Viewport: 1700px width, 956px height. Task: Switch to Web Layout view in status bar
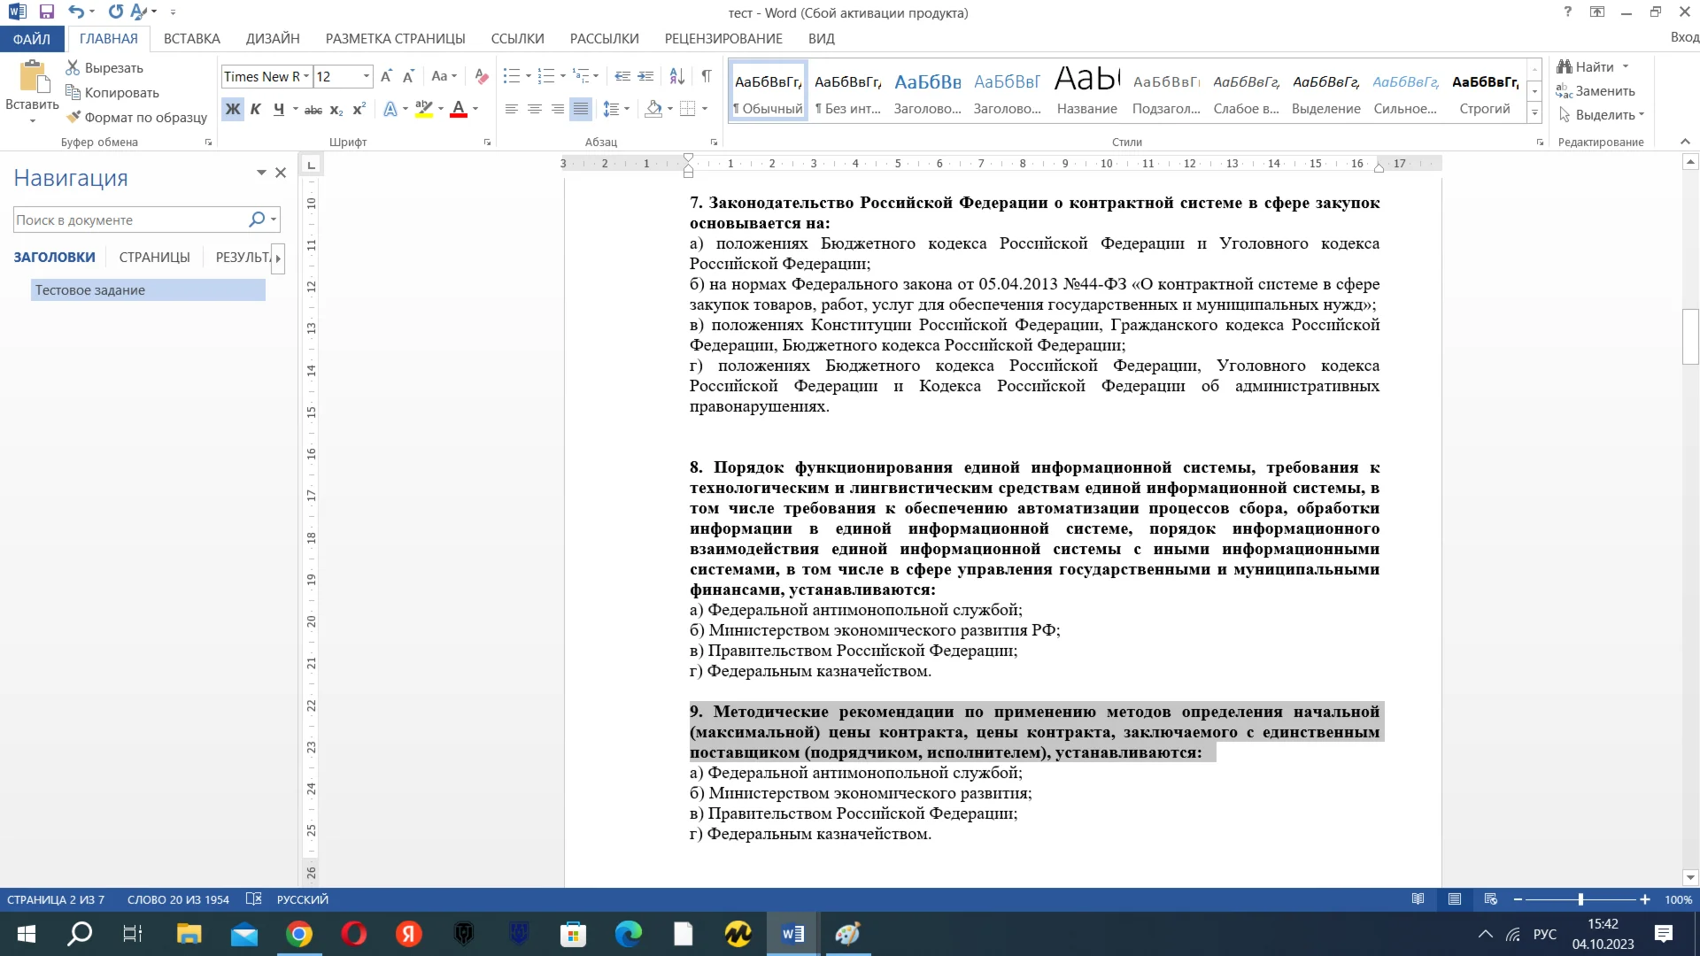(x=1491, y=899)
